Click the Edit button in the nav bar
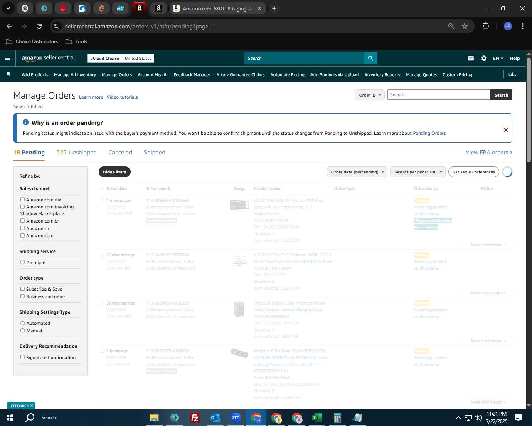The width and height of the screenshot is (532, 426). point(512,74)
